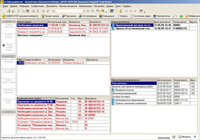
Task: Open the online помощь link
Action: point(164,137)
